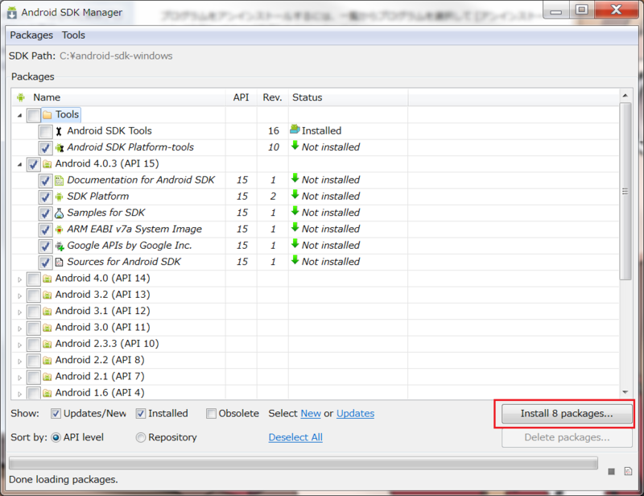The image size is (644, 496).
Task: Click the green arrow in Documentation row status
Action: tap(295, 178)
